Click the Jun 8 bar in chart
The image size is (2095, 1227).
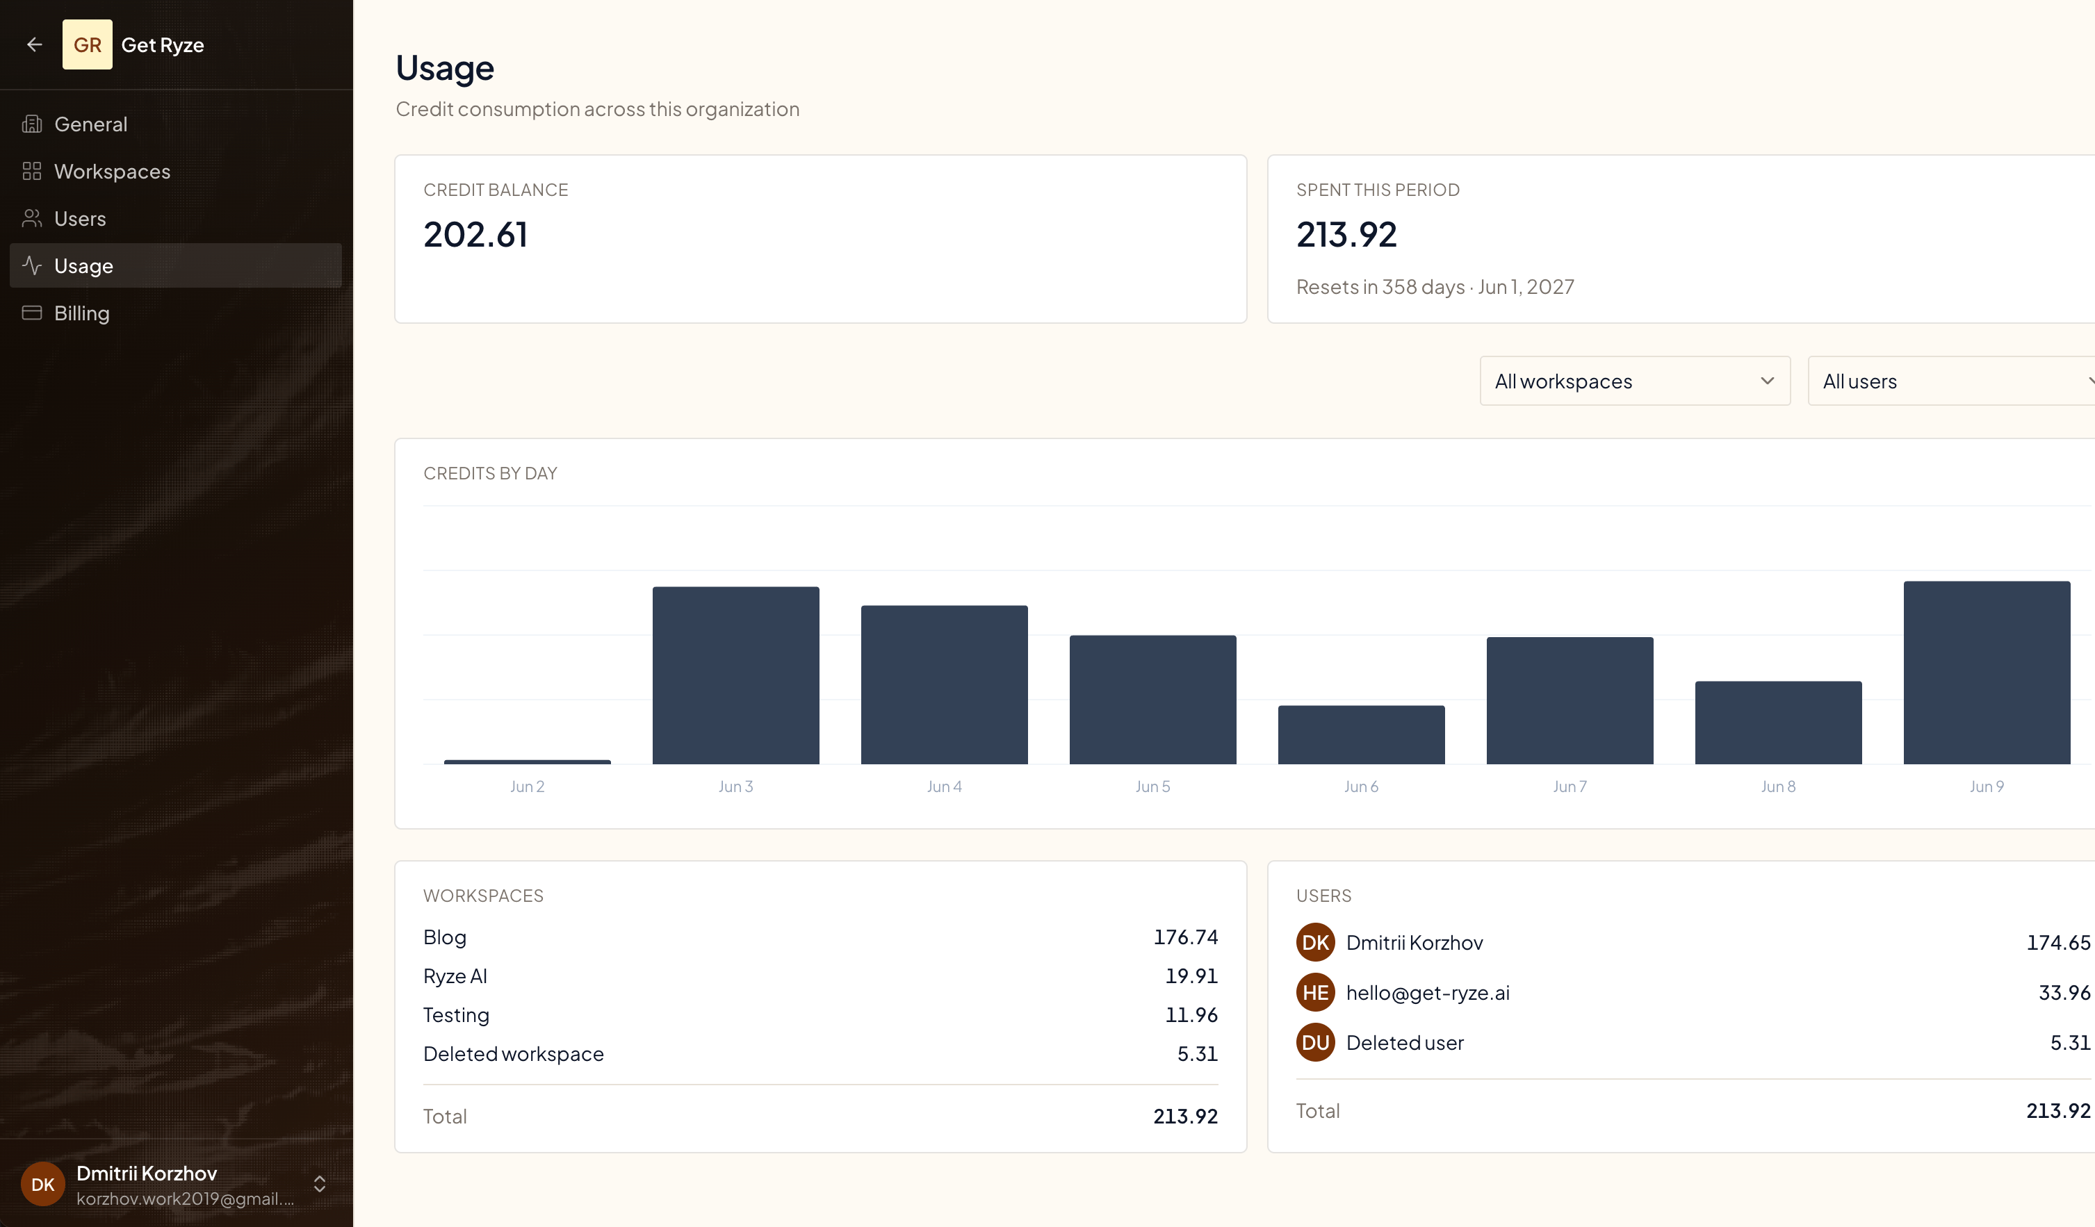pos(1778,723)
